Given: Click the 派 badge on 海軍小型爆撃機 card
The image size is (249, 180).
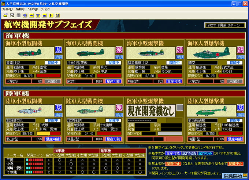Looking at the screenshot, I should (180, 50).
